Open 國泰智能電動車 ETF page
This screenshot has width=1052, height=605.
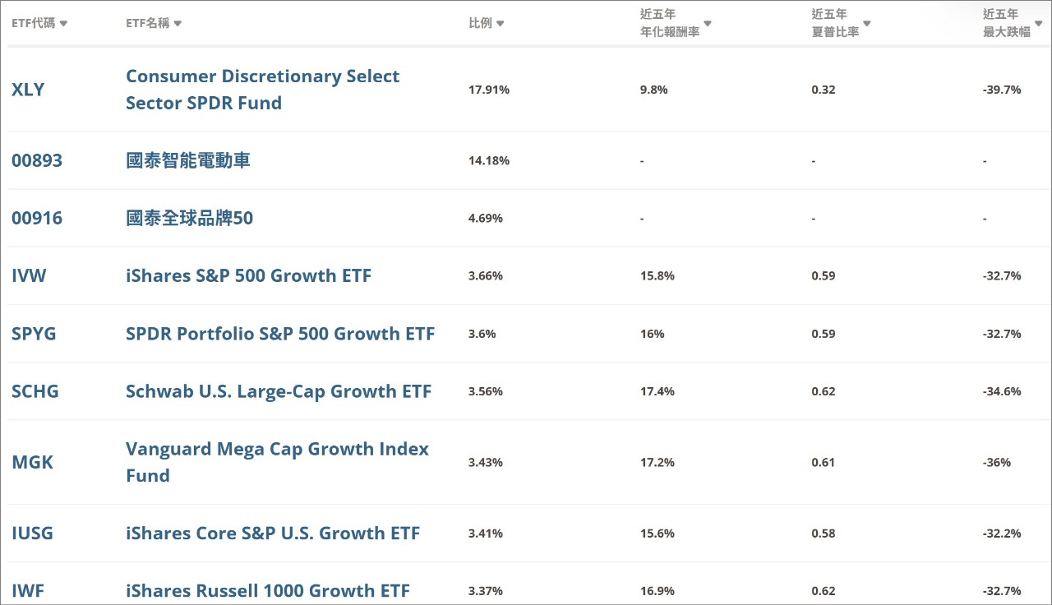(188, 160)
